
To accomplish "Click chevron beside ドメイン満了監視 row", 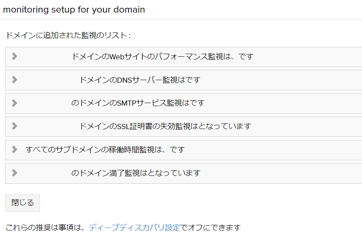I will 14,173.
